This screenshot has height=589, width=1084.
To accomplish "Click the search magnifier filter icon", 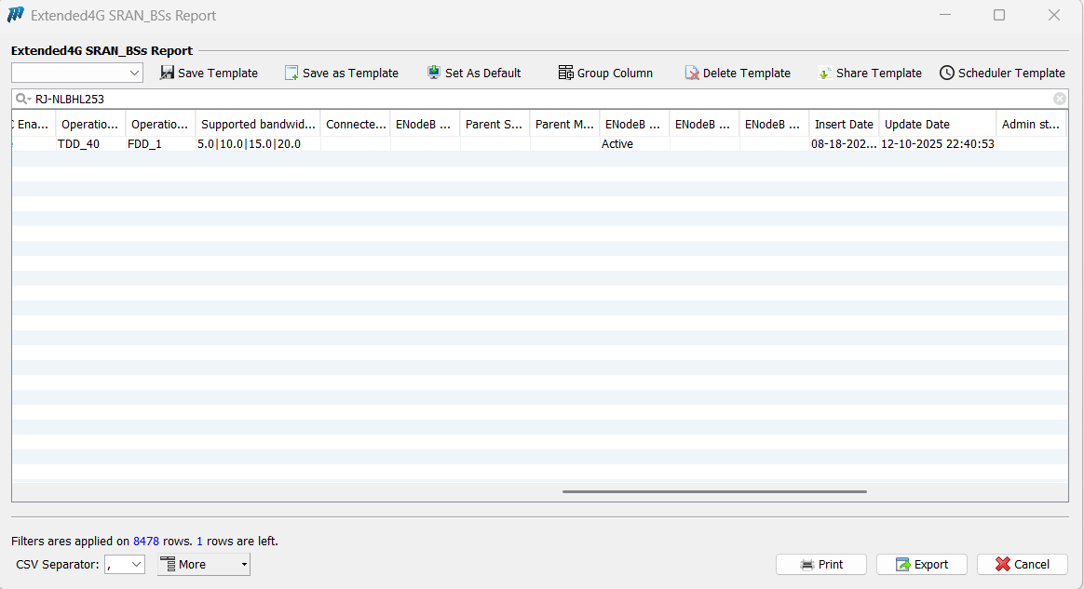I will pos(23,99).
